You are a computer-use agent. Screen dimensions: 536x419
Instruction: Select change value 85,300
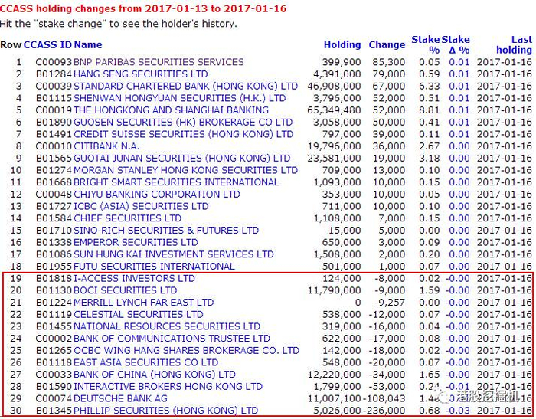(389, 62)
